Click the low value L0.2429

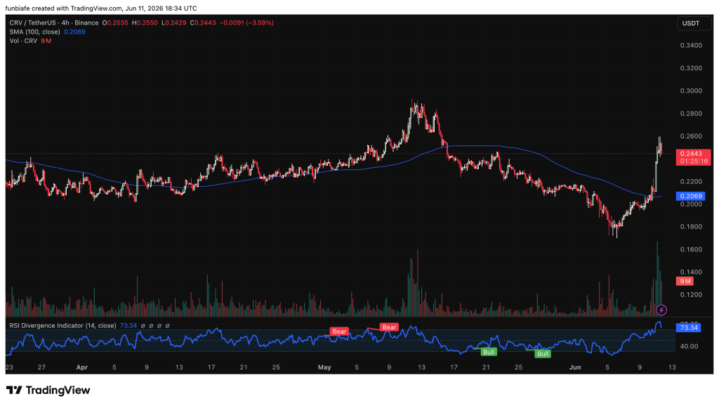tap(174, 22)
